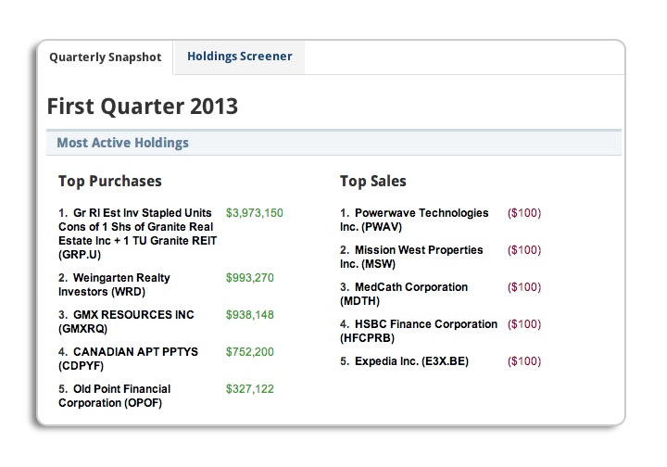Image resolution: width=667 pixels, height=467 pixels.
Task: Click the $327,122 purchase amount
Action: click(x=250, y=389)
